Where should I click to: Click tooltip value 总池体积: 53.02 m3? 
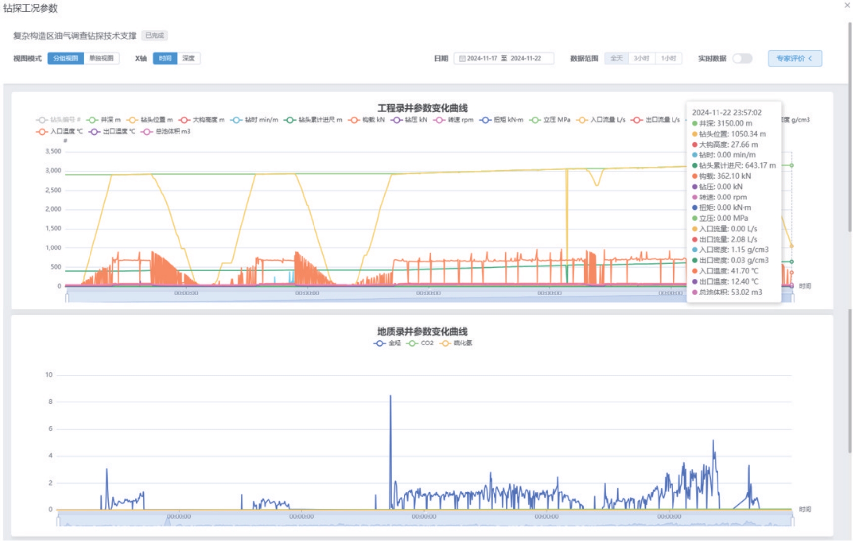[x=730, y=292]
